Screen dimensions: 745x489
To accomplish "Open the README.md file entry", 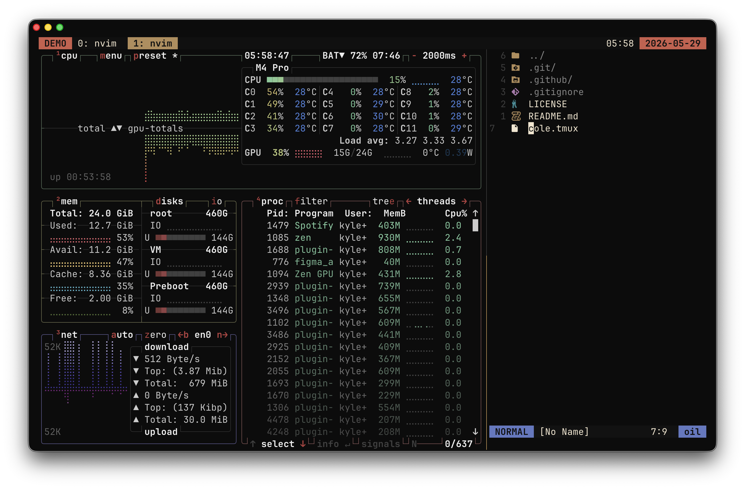I will click(x=553, y=116).
